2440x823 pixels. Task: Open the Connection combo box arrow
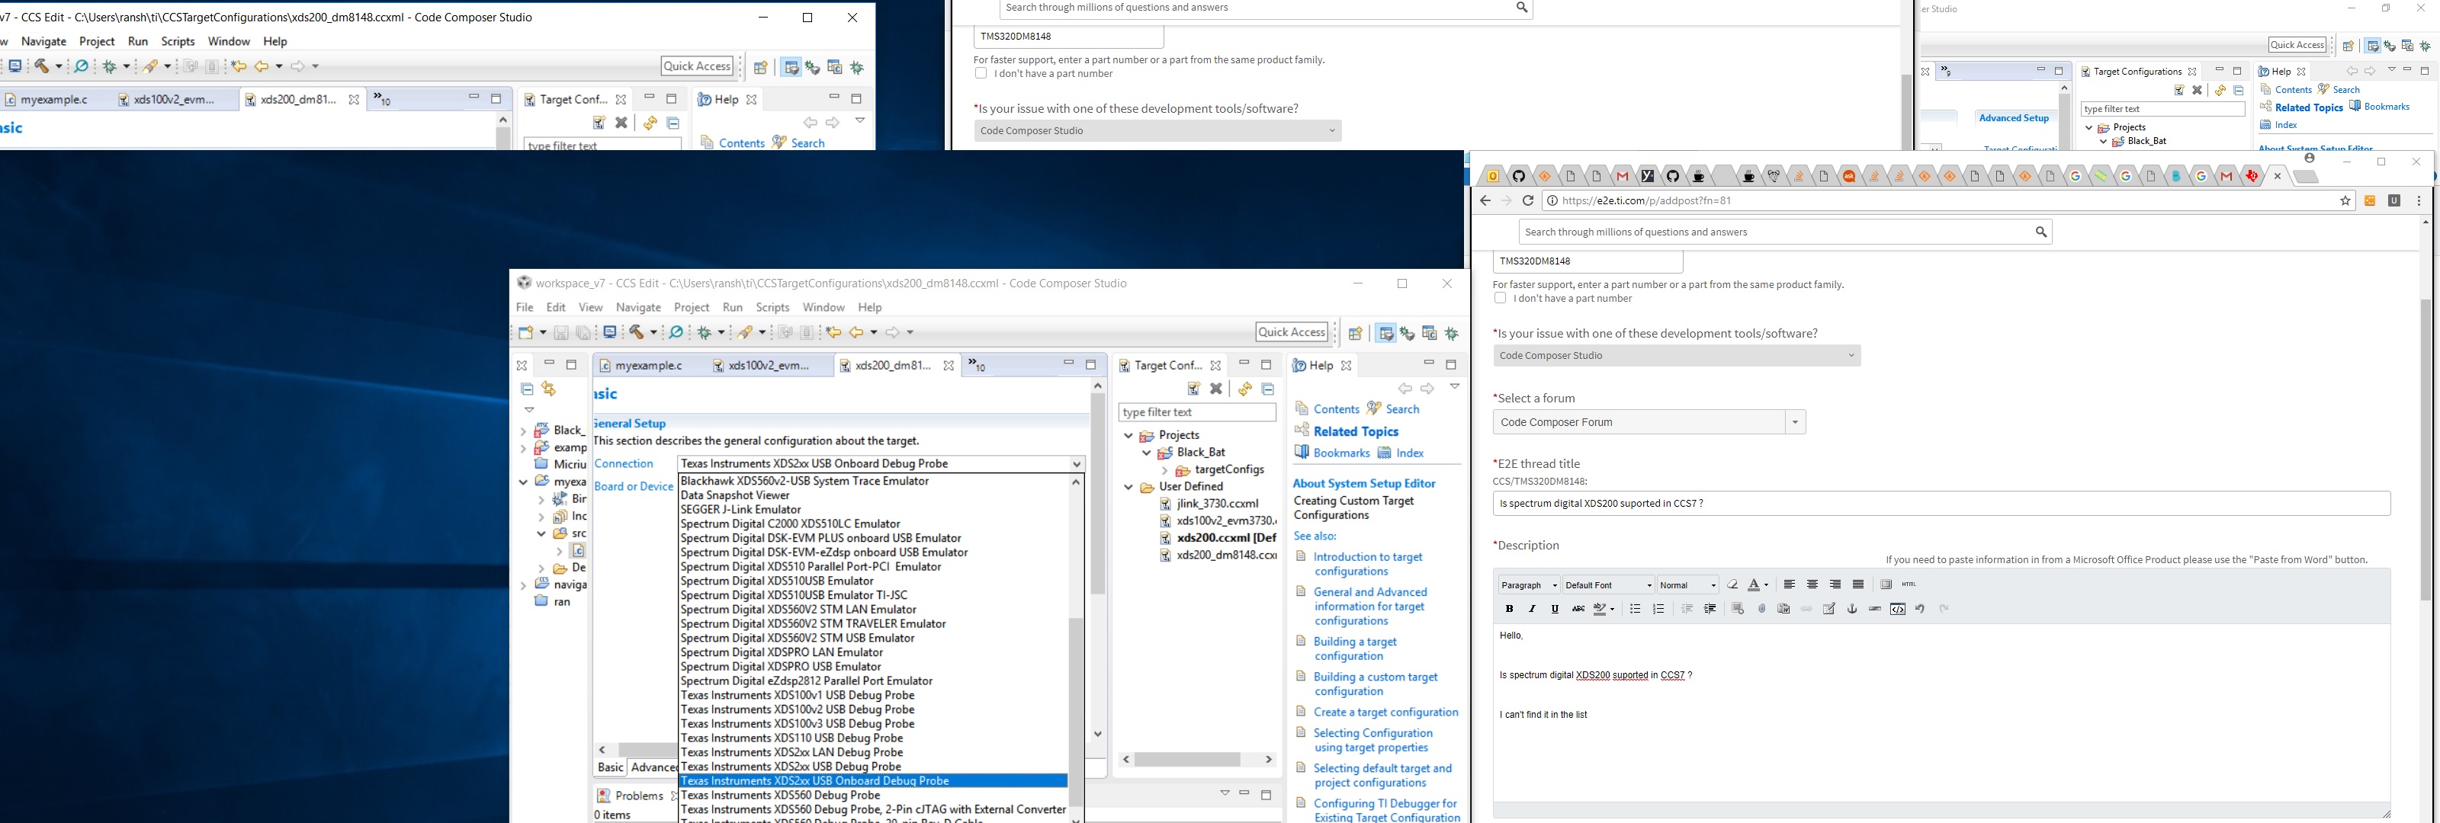tap(1077, 464)
